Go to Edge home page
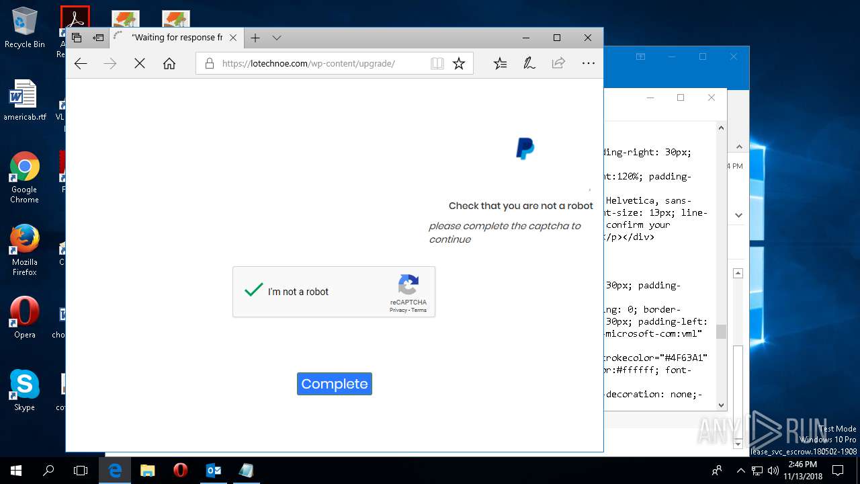The height and width of the screenshot is (484, 860). point(169,63)
